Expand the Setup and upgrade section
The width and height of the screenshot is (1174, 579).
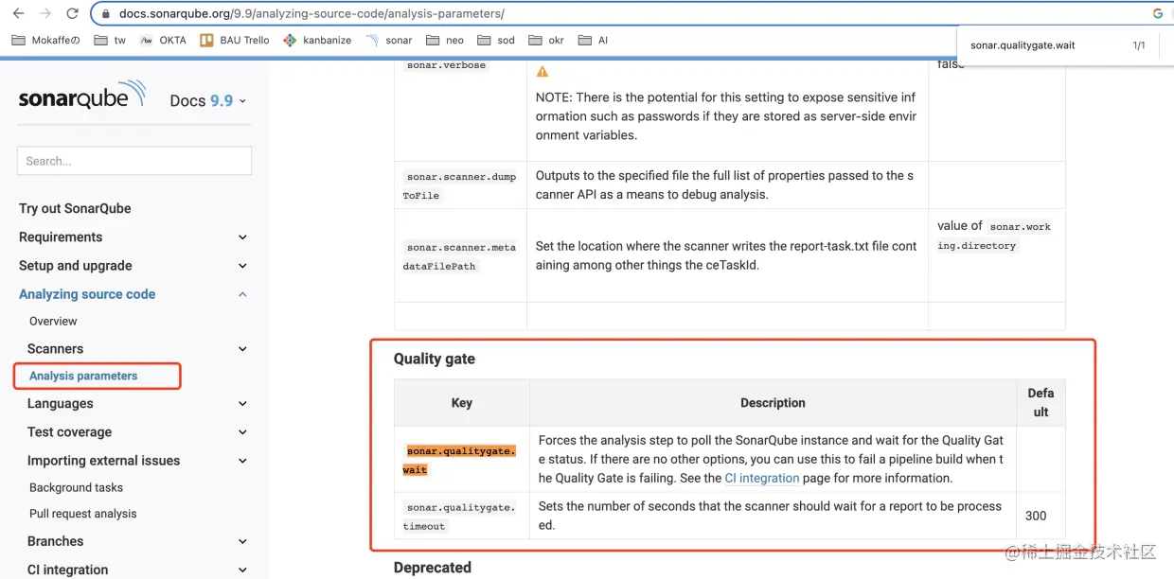[242, 266]
